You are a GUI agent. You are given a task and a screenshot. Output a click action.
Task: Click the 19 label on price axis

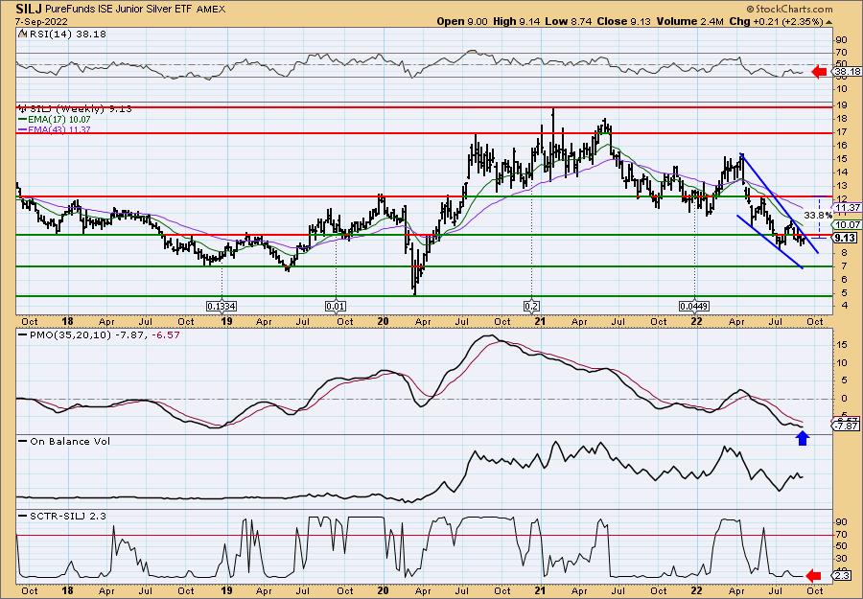coord(840,106)
